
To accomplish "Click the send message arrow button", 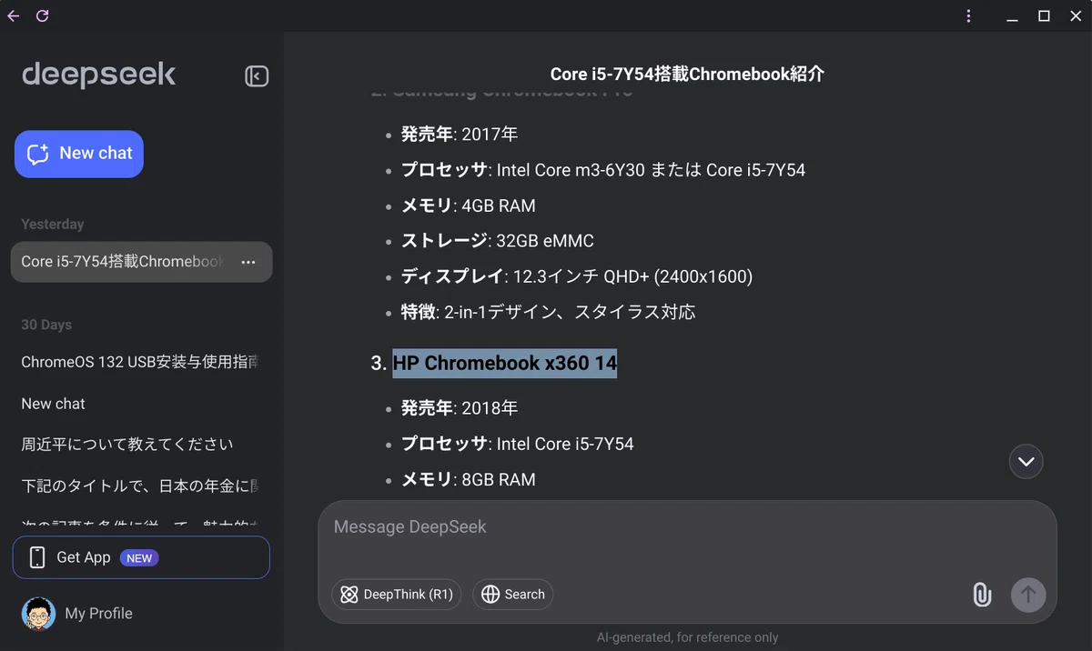I will (x=1028, y=595).
